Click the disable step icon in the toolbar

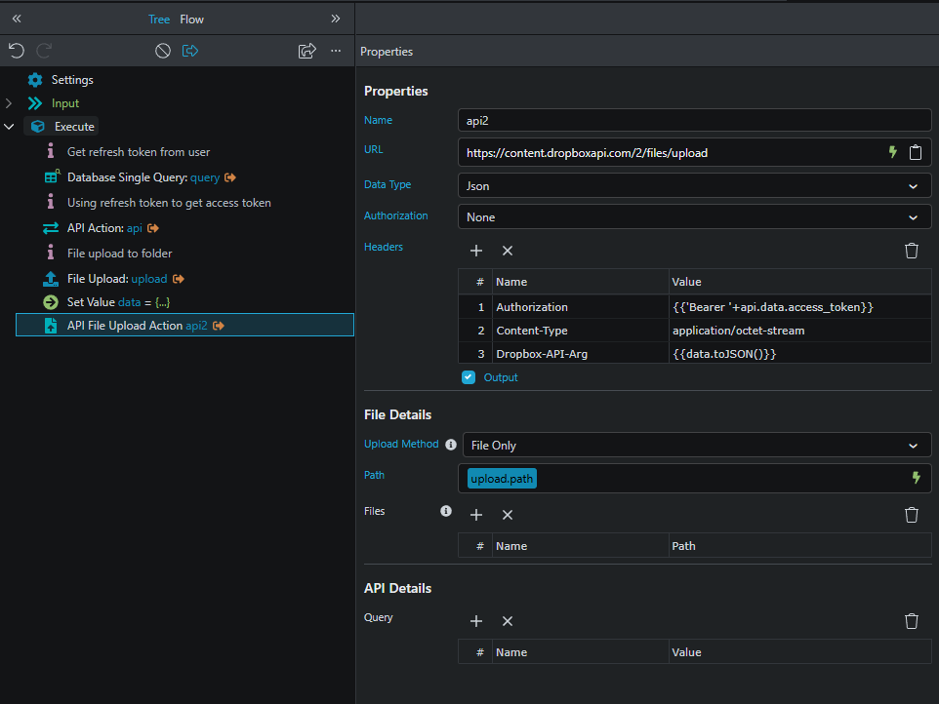[x=163, y=51]
